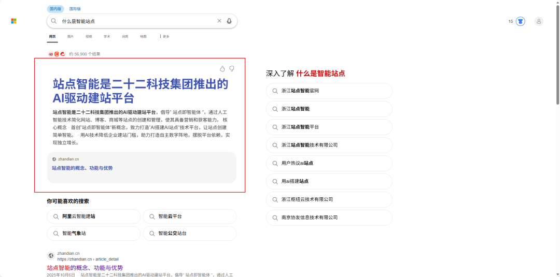Open the result title link 站点智能的概念、功能与优势
Image resolution: width=560 pixels, height=277 pixels.
pos(85,268)
